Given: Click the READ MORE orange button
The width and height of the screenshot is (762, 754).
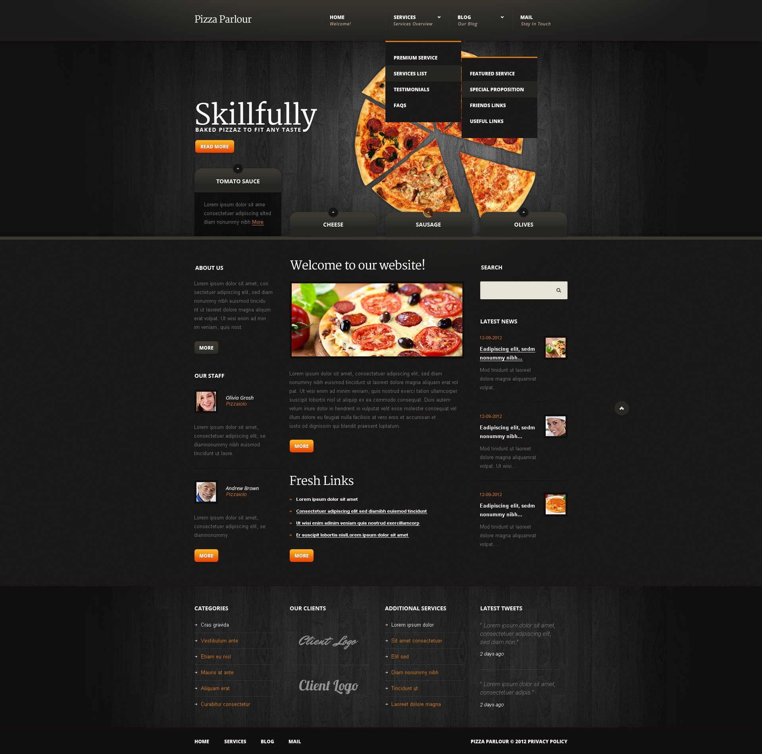Looking at the screenshot, I should (215, 146).
